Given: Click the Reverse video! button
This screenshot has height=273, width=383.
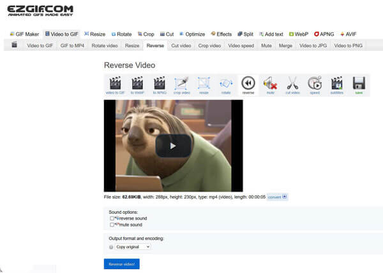Looking at the screenshot, I should [x=122, y=264].
